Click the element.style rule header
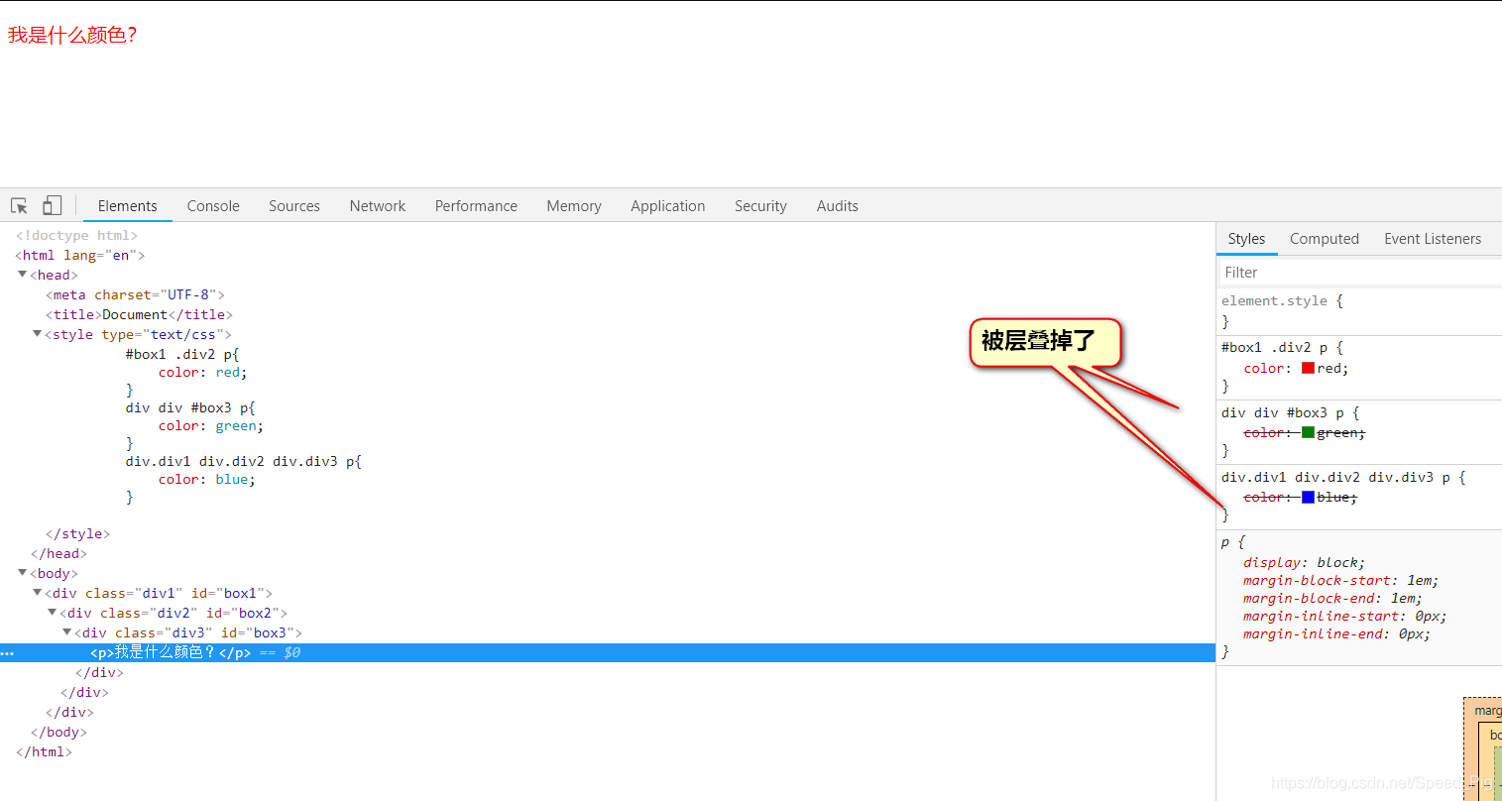This screenshot has width=1502, height=801. pos(1282,300)
